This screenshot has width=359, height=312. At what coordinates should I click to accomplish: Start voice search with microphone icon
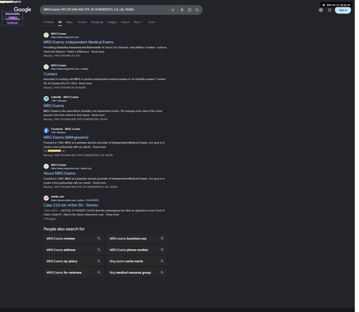[182, 10]
